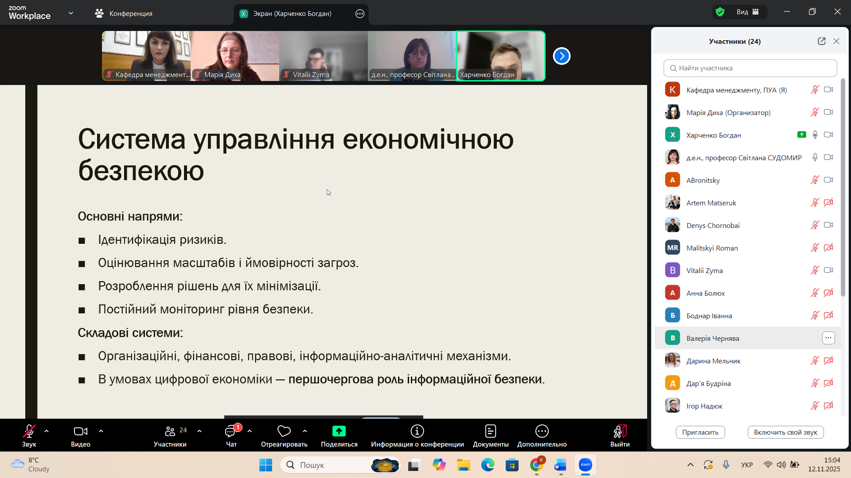Open Zoom Workplace dropdown chevron
Viewport: 851px width, 478px height.
(x=71, y=13)
